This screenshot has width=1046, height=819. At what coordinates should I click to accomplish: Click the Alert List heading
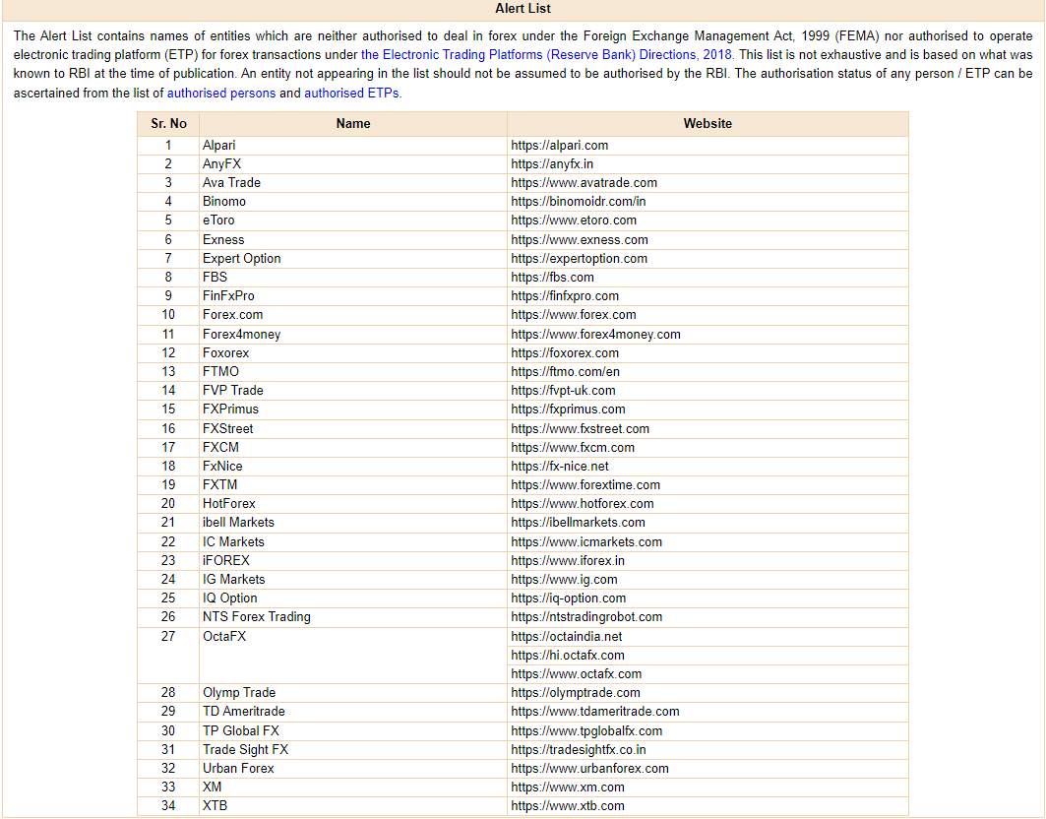click(x=523, y=9)
